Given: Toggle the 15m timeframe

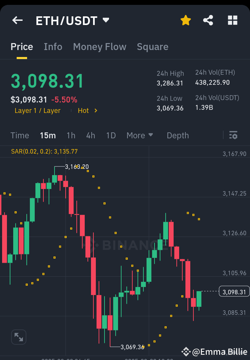Looking at the screenshot, I should tap(48, 136).
